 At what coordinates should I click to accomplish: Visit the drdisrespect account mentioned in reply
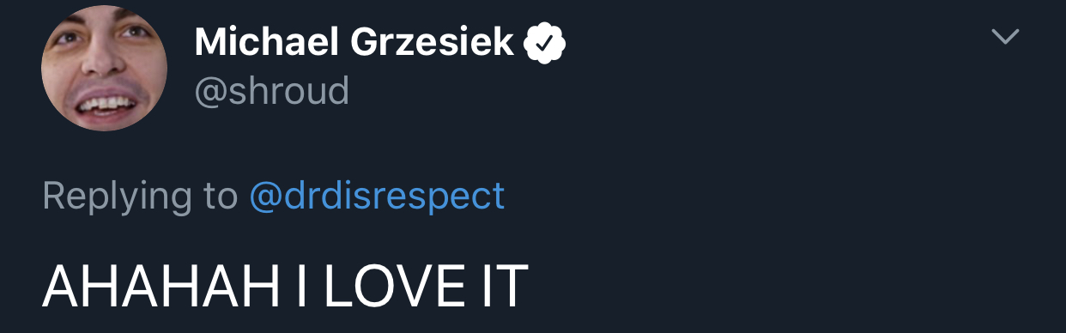coord(377,197)
